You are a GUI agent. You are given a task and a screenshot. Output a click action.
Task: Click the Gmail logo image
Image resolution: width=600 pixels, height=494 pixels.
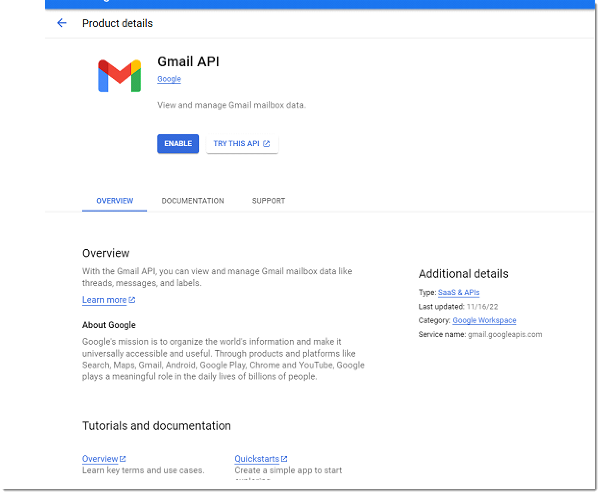coord(120,76)
